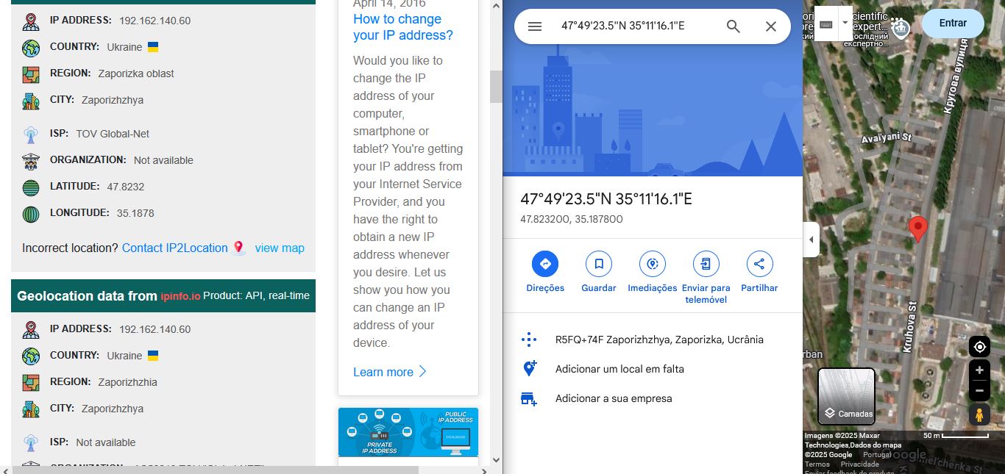Click the ipinfo.io source link

(x=180, y=296)
